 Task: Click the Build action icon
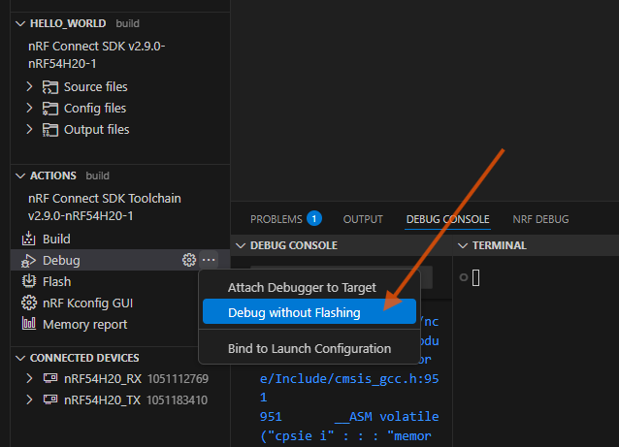point(28,239)
